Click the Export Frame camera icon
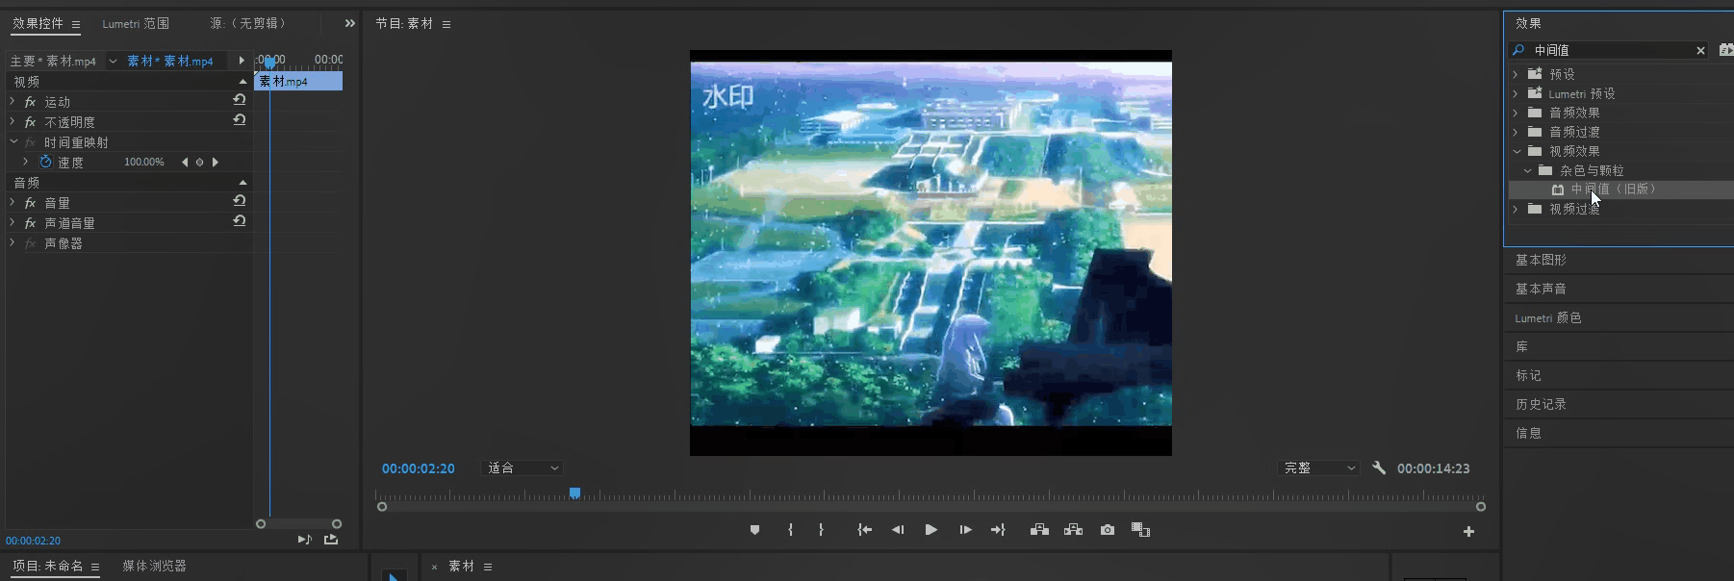This screenshot has height=581, width=1734. 1108,530
